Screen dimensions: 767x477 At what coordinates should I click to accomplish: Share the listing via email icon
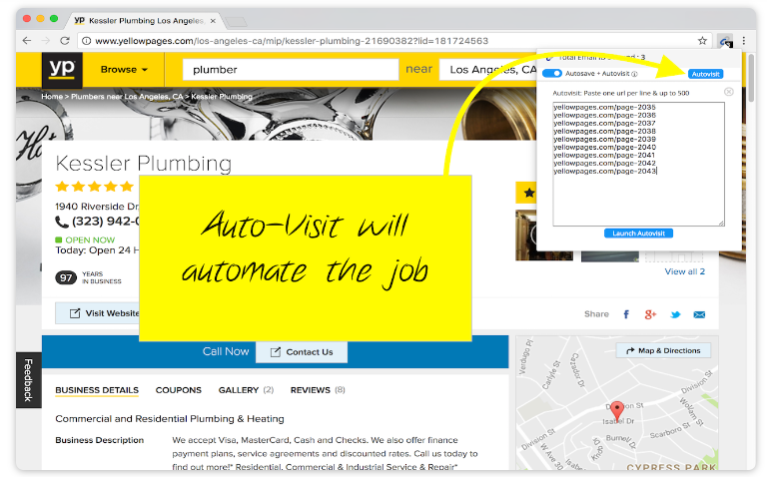(699, 314)
